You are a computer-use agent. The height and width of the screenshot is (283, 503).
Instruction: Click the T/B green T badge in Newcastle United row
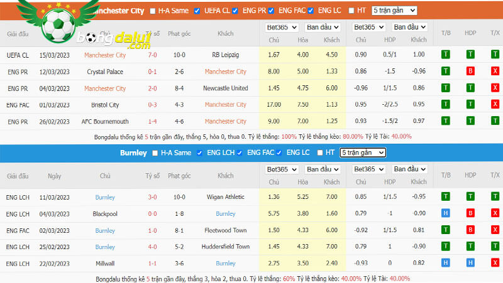[445, 88]
